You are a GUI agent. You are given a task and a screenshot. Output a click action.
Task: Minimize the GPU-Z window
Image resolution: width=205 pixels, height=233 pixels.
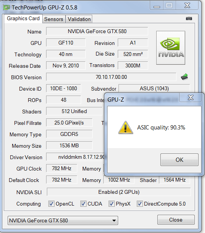(157, 6)
